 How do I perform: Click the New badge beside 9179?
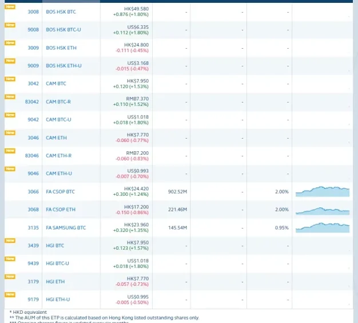[10, 295]
